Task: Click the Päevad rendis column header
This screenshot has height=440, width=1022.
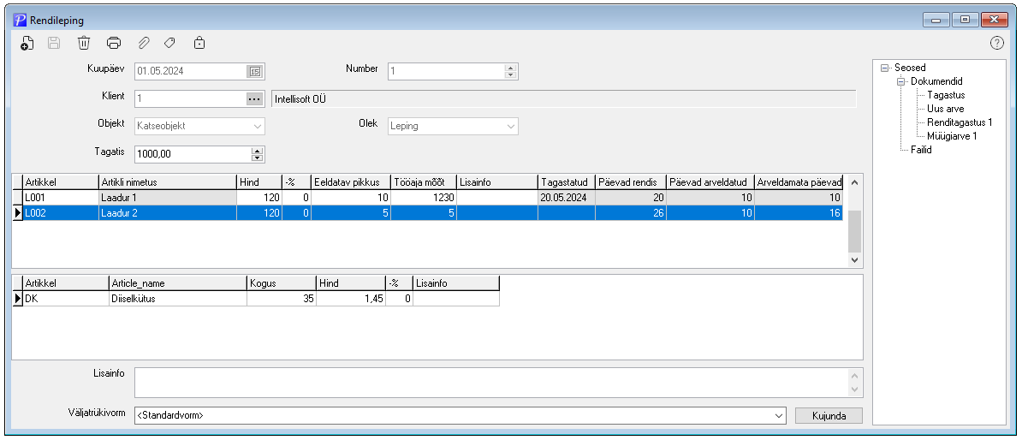Action: [x=630, y=181]
